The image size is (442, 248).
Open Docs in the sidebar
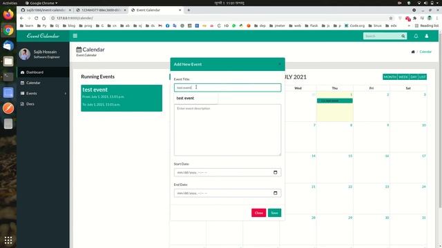[43, 104]
